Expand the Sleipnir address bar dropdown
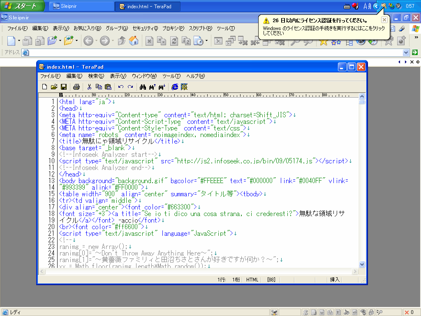 click(406, 53)
